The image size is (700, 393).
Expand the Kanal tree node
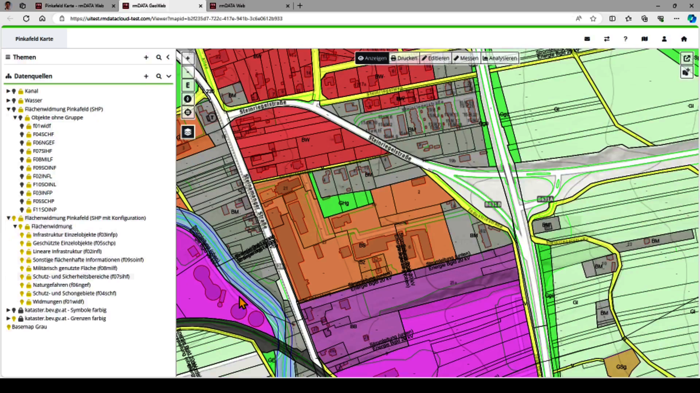tap(8, 91)
